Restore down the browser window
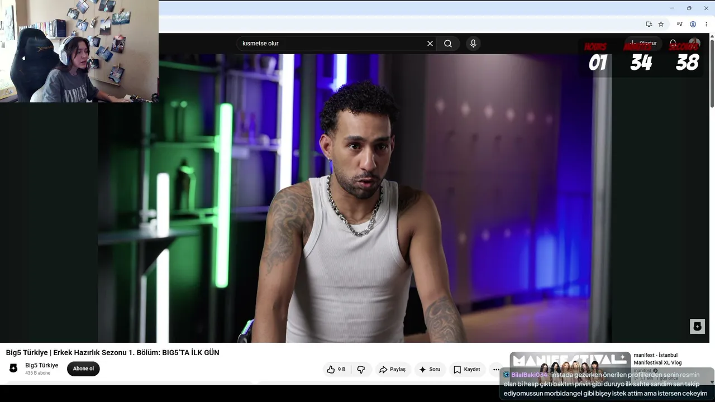 pyautogui.click(x=689, y=8)
